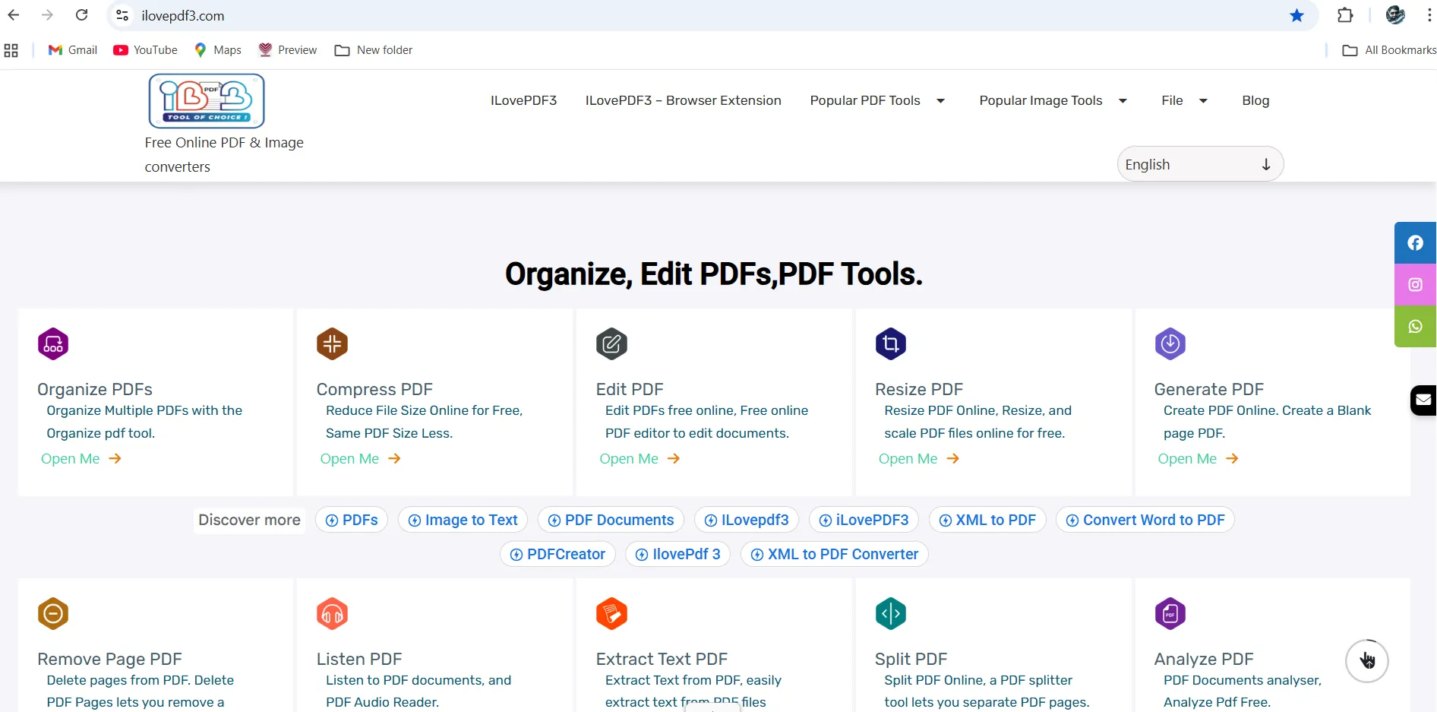This screenshot has height=712, width=1437.
Task: Bookmark the page via the star icon
Action: tap(1296, 15)
